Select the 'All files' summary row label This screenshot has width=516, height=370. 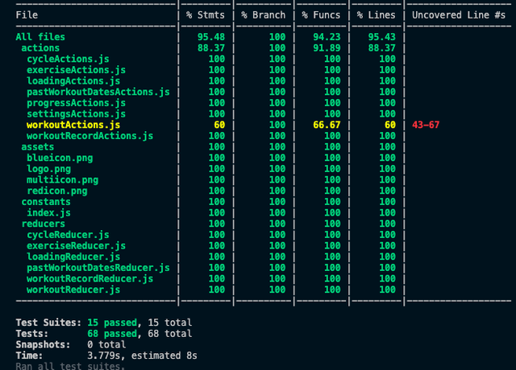[x=40, y=37]
